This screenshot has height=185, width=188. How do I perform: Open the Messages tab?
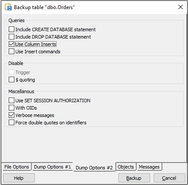(x=149, y=167)
